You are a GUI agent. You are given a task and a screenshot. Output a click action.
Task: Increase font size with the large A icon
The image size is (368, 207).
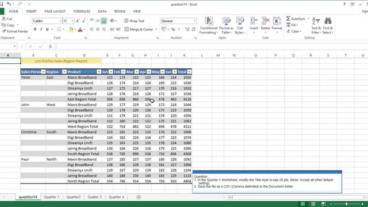click(x=78, y=21)
